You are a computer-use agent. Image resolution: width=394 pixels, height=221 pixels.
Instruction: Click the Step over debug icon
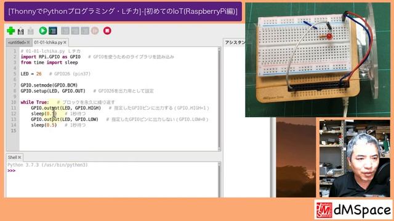[65, 31]
